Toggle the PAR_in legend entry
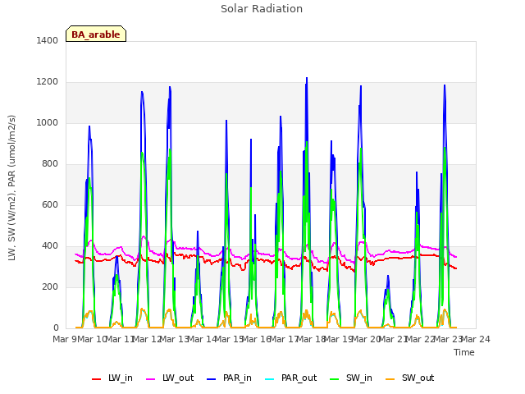 229,378
